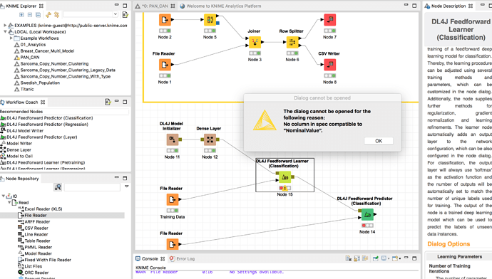Select the Dense Layer node icon
This screenshot has width=492, height=279.
(210, 139)
